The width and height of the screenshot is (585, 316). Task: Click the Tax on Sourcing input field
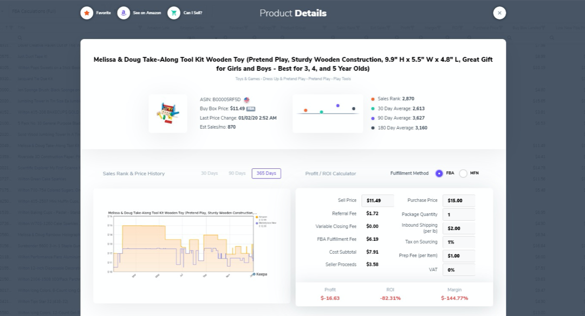(x=459, y=242)
